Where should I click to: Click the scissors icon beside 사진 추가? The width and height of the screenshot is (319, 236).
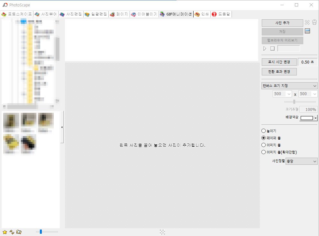(x=307, y=23)
